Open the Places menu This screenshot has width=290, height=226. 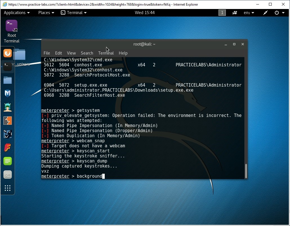[x=46, y=13]
